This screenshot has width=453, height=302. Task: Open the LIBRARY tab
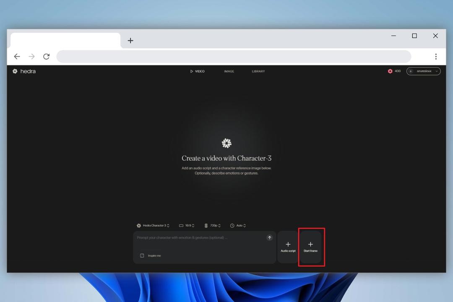click(x=258, y=71)
